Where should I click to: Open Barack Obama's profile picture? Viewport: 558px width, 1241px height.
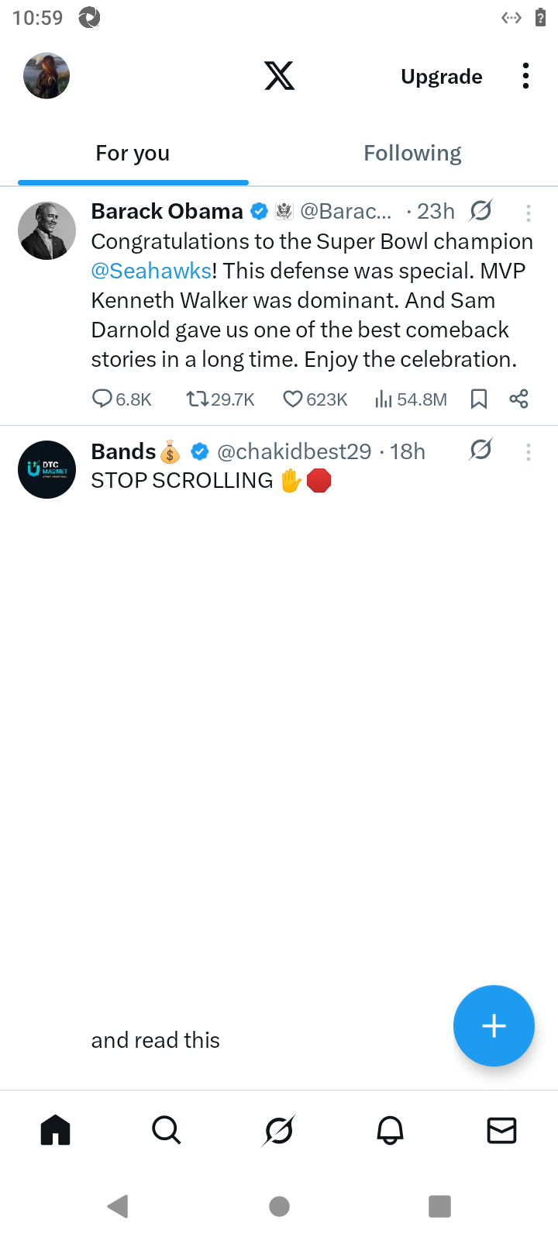[x=46, y=230]
